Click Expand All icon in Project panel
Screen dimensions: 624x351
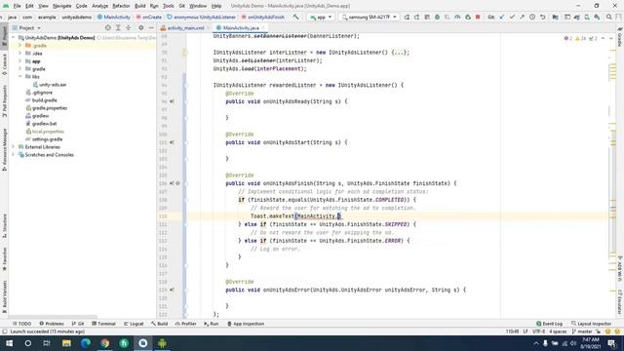118,28
